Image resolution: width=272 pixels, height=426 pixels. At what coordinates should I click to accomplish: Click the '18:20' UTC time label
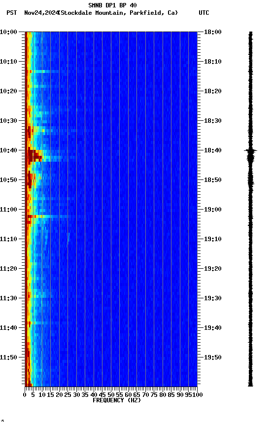(x=213, y=91)
